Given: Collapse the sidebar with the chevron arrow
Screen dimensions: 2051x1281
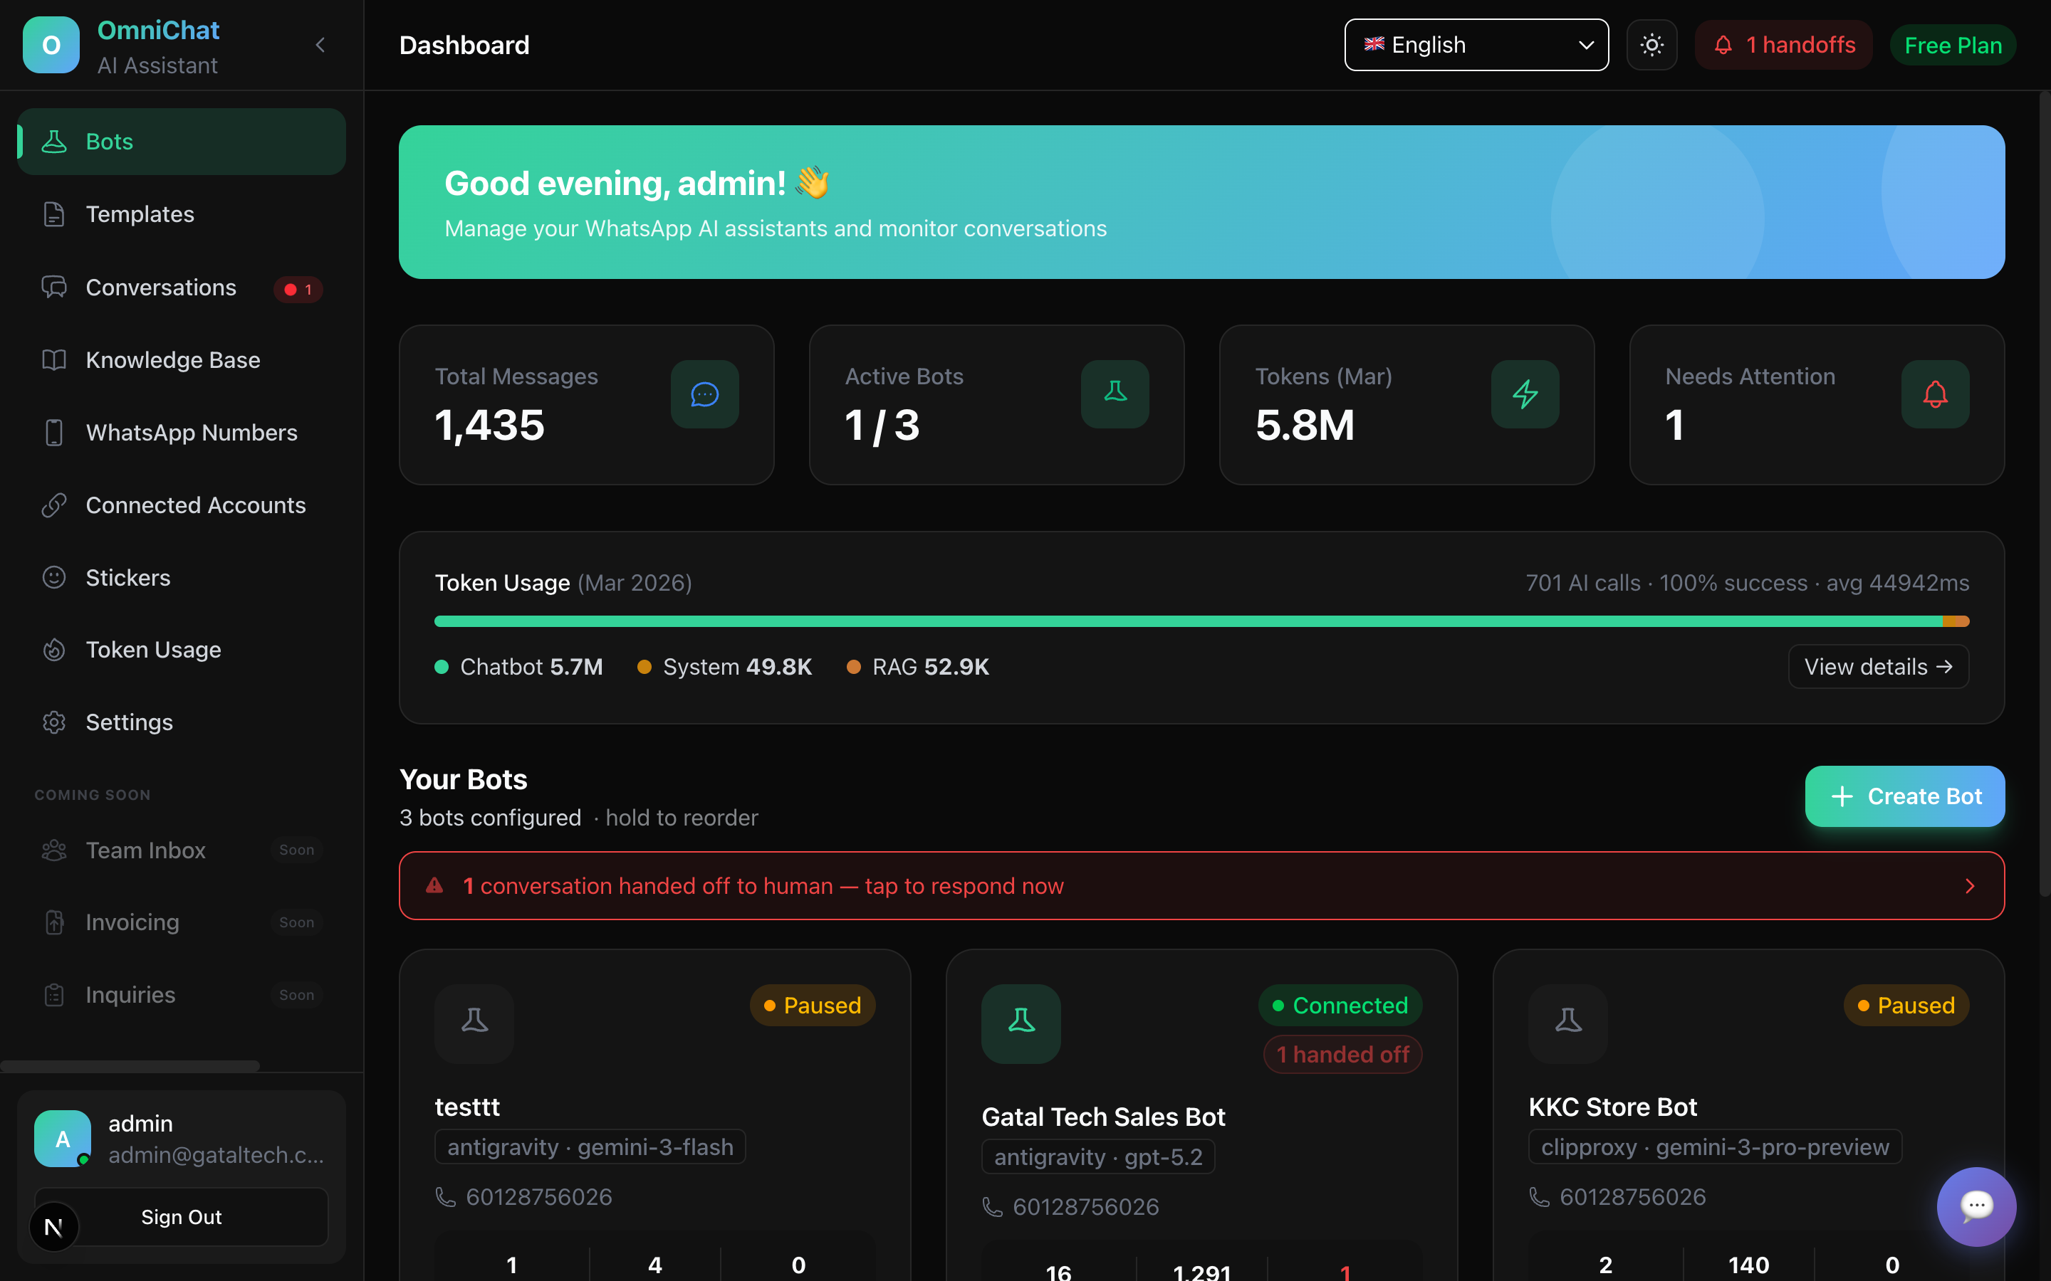Looking at the screenshot, I should [320, 45].
